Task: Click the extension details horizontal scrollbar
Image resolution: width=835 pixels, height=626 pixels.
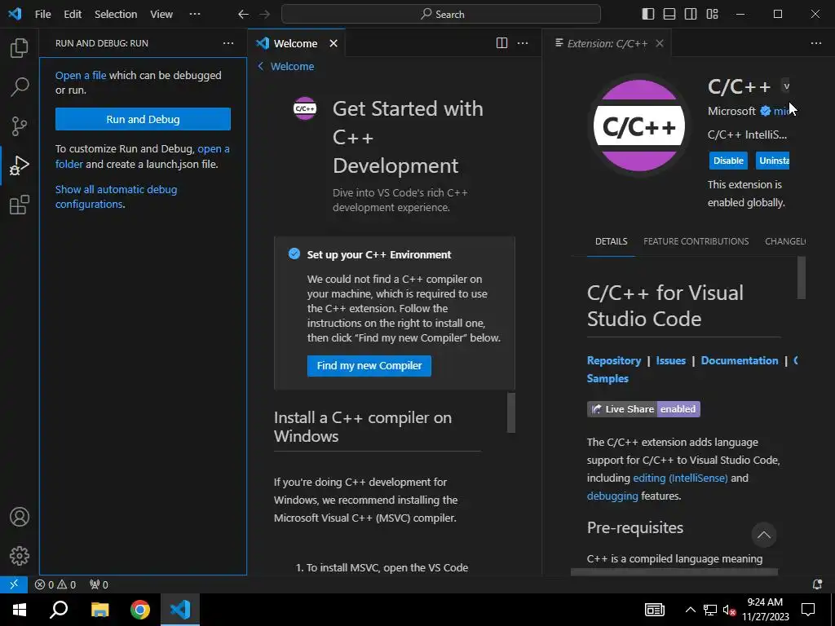Action: pyautogui.click(x=674, y=572)
